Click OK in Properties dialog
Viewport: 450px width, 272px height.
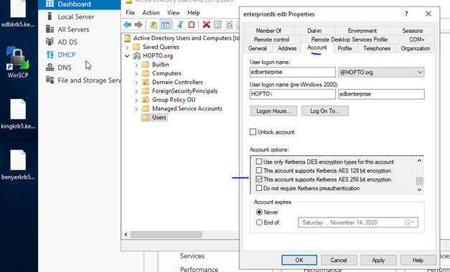pyautogui.click(x=299, y=260)
